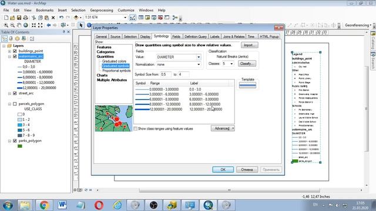
Task: Toggle parks_polygon layer visibility checkbox
Action: [x=15, y=141]
